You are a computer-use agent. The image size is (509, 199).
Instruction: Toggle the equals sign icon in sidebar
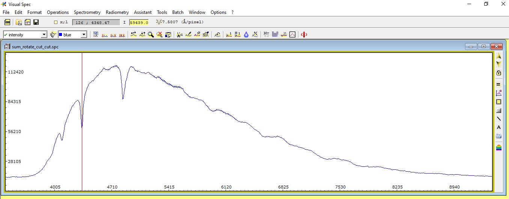pos(498,84)
